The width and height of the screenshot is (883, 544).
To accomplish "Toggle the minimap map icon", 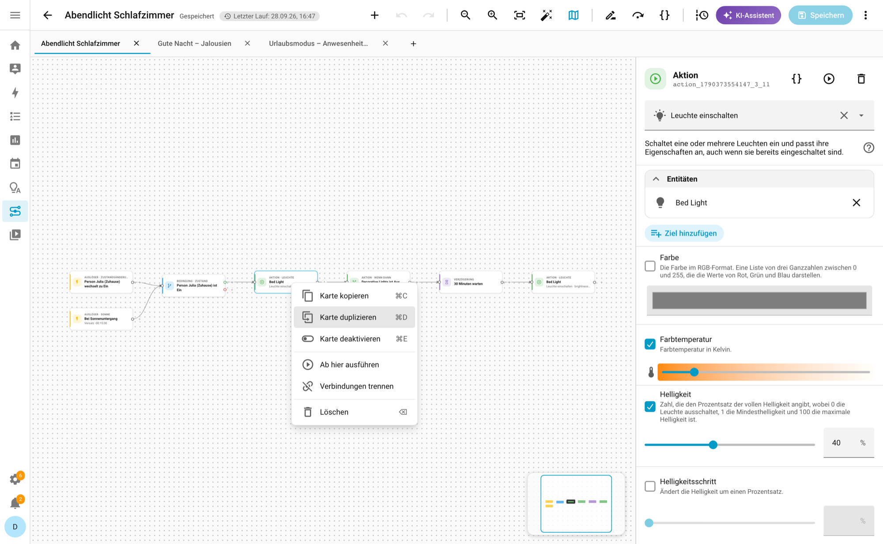I will [574, 15].
